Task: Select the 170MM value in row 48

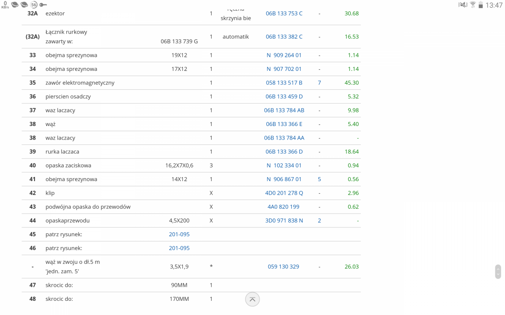Action: pos(179,299)
